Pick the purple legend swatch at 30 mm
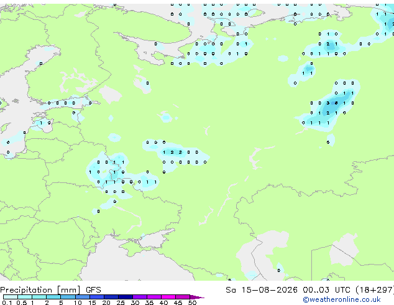This screenshot has height=305, width=394. pos(140,297)
